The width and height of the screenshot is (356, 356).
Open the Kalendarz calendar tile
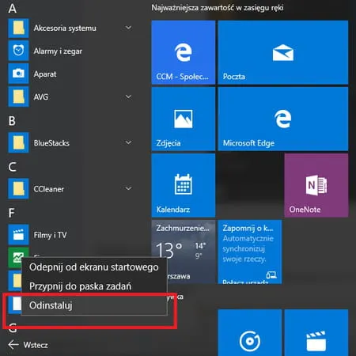[x=184, y=185]
